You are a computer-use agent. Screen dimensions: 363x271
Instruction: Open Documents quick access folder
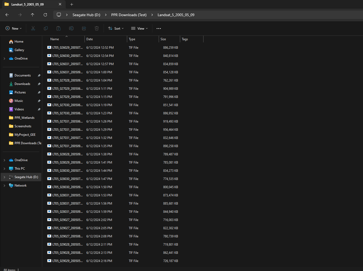[21, 75]
